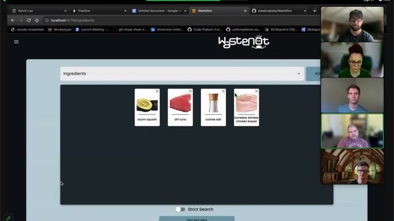The height and width of the screenshot is (221, 394).
Task: Expand the Ingredients dropdown arrow
Action: coord(299,74)
